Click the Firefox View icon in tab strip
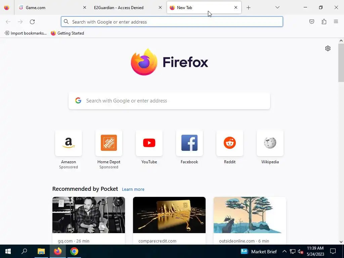The width and height of the screenshot is (344, 258). tap(7, 8)
